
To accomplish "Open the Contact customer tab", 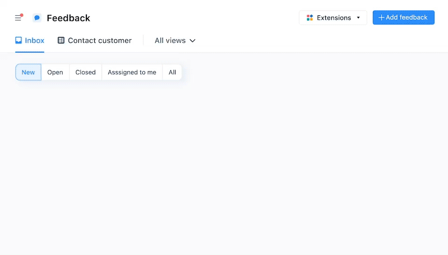I will point(100,41).
